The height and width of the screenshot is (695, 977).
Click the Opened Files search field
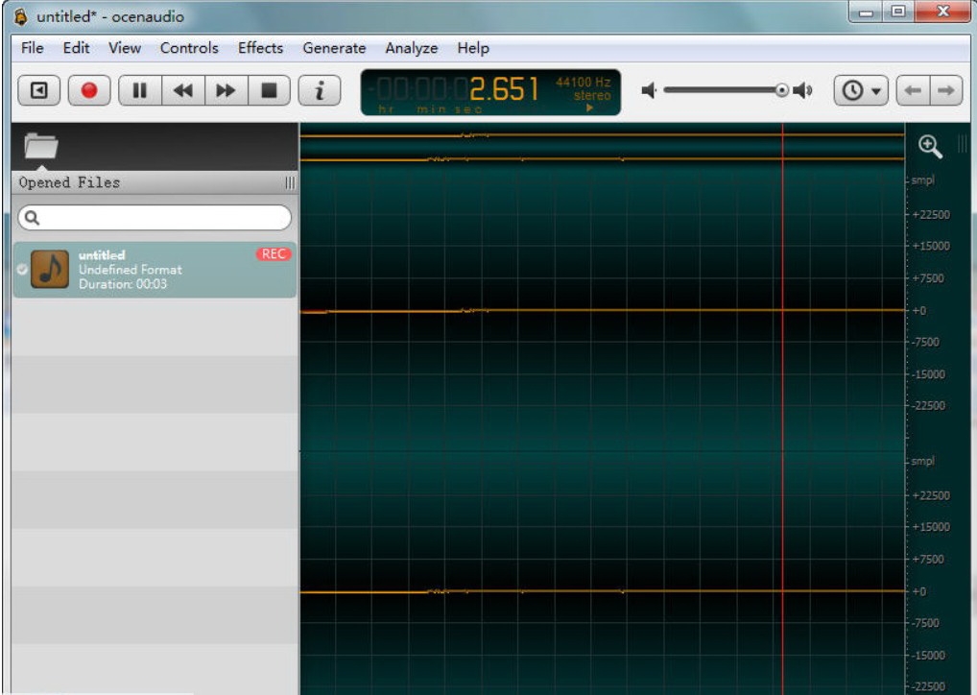(x=155, y=218)
